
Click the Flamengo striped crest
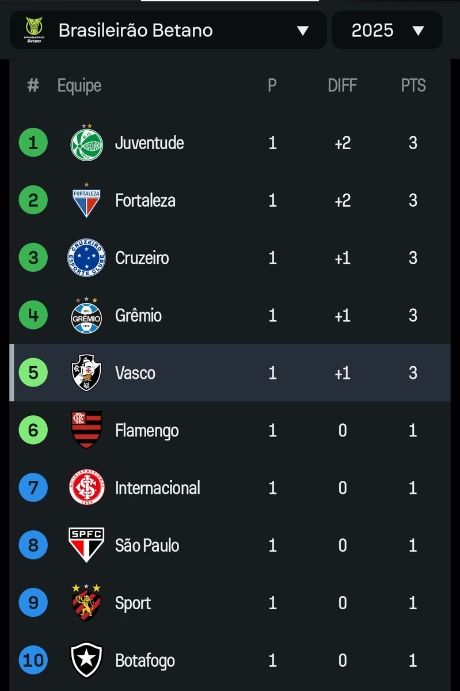pos(86,430)
